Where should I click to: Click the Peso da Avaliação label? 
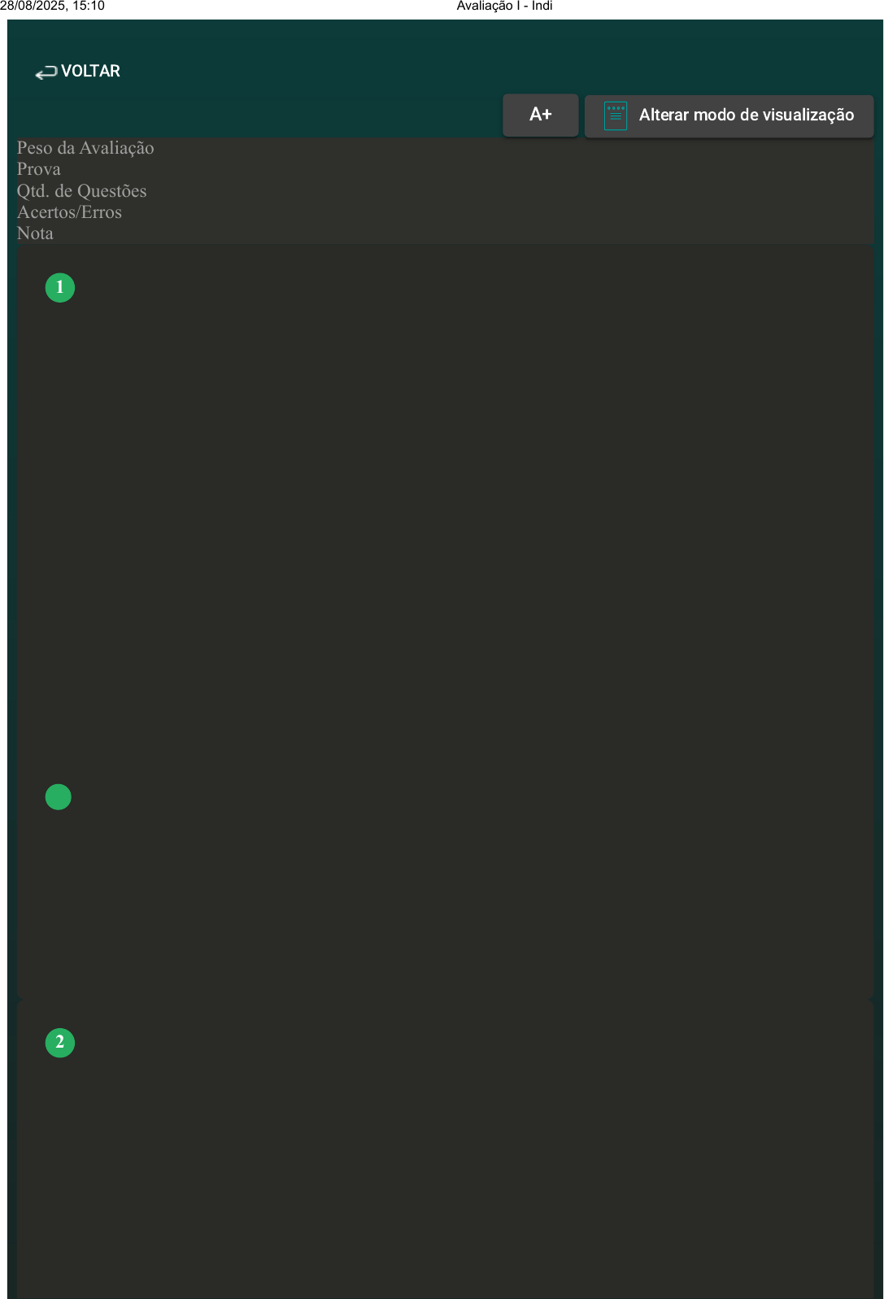pos(85,148)
